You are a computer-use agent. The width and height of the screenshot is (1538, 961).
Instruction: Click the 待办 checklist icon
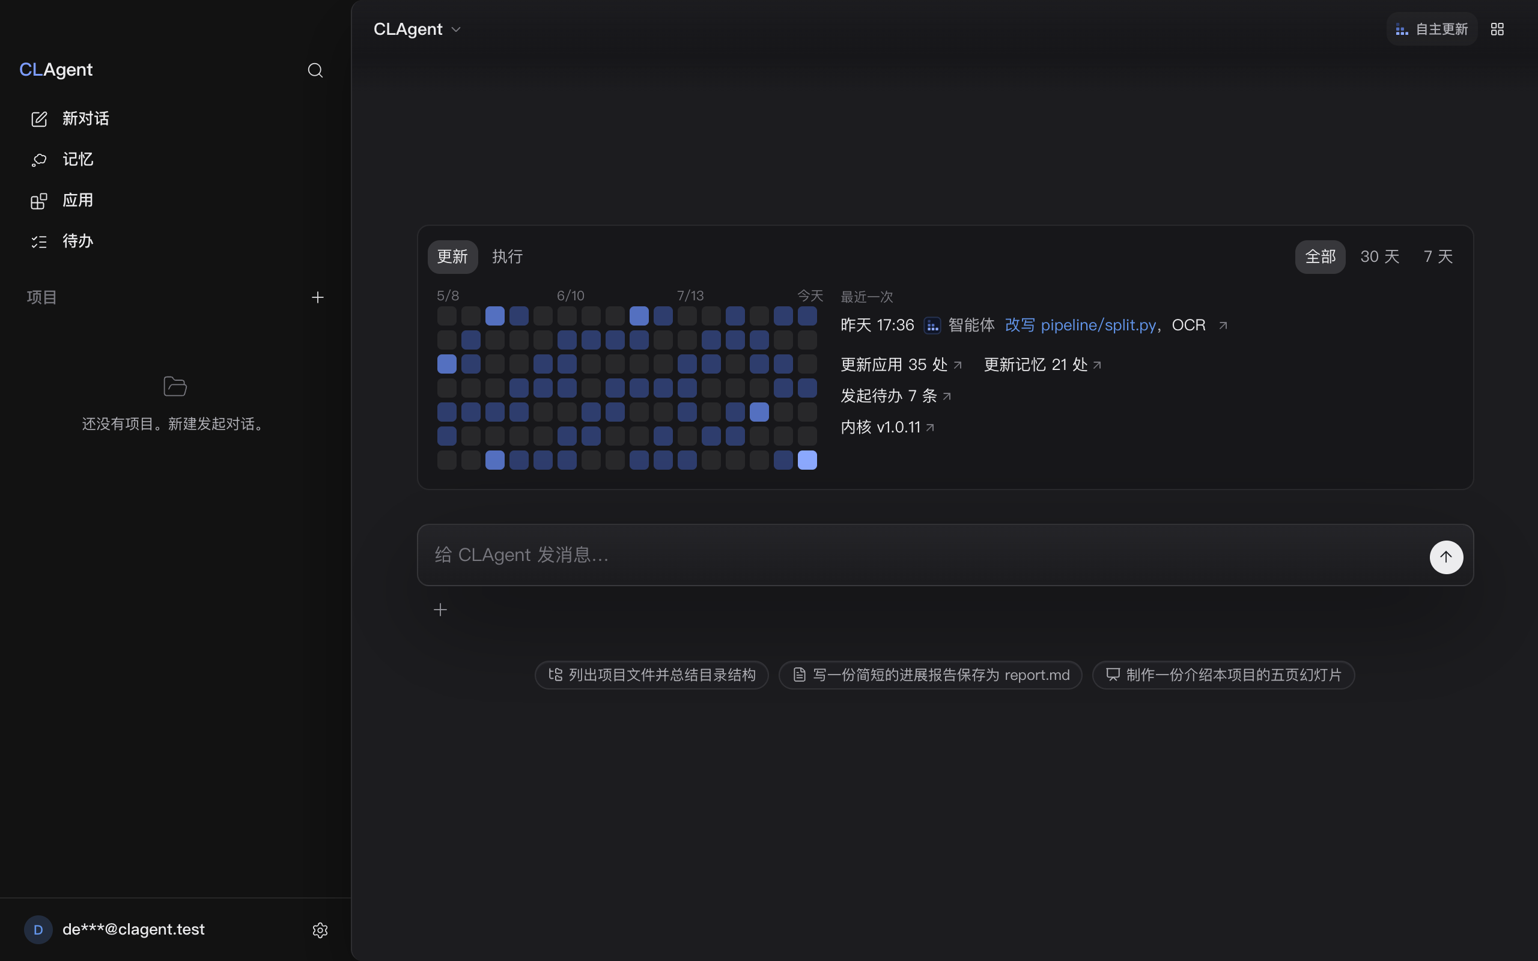click(39, 241)
